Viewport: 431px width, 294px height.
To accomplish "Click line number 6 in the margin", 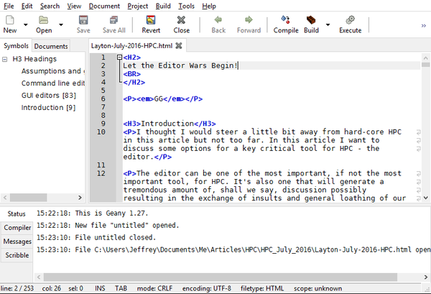I will pyautogui.click(x=103, y=98).
